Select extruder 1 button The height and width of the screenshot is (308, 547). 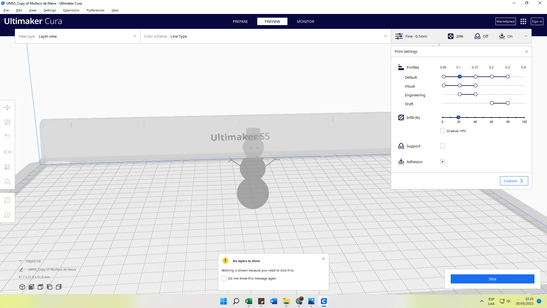click(x=7, y=200)
